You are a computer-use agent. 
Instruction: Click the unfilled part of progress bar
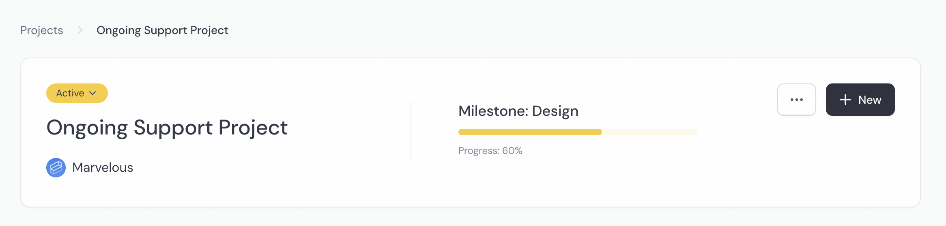[x=649, y=132]
